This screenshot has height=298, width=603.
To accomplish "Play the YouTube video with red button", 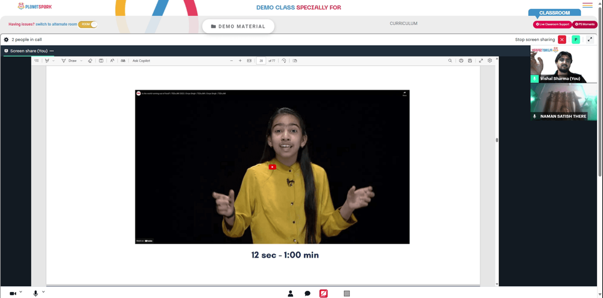I will (x=273, y=167).
